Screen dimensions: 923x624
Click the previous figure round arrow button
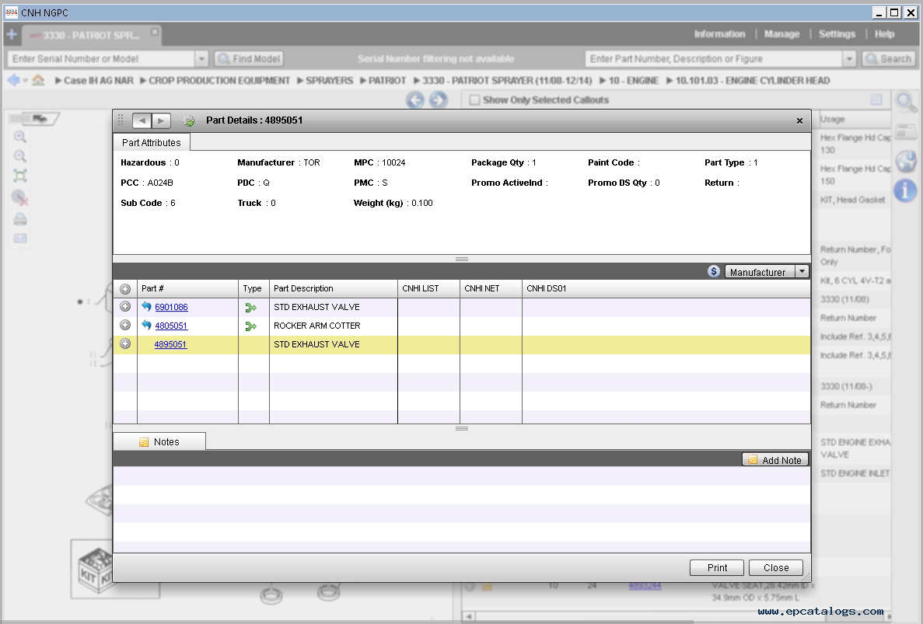pos(415,100)
